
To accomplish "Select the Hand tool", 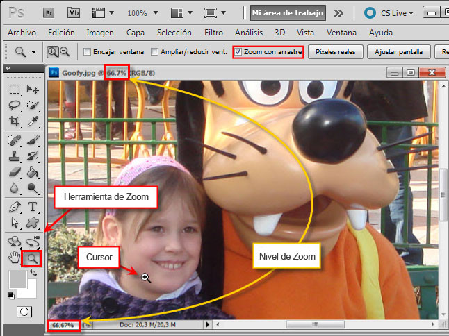I will tap(15, 258).
